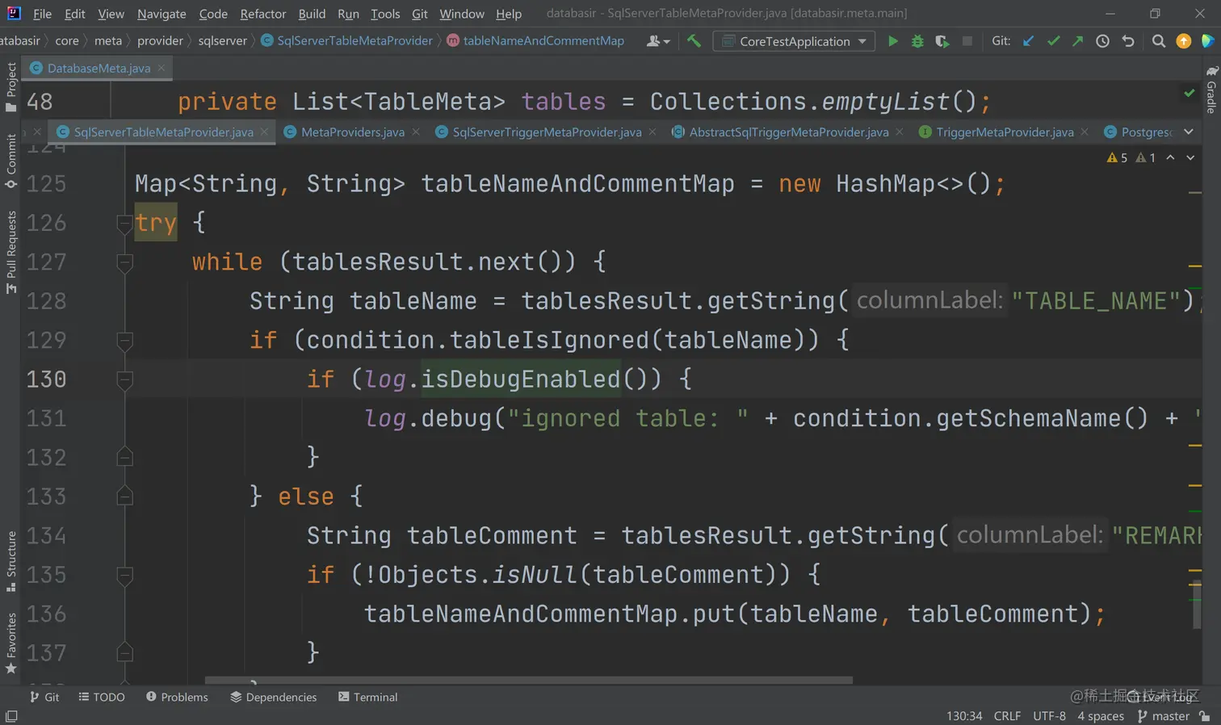Open Search Everywhere magnifier icon

click(1159, 41)
